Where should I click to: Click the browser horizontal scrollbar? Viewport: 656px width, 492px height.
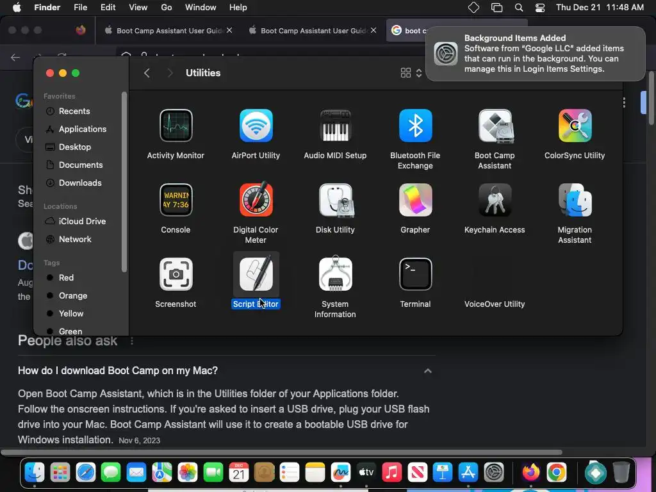pos(281,452)
